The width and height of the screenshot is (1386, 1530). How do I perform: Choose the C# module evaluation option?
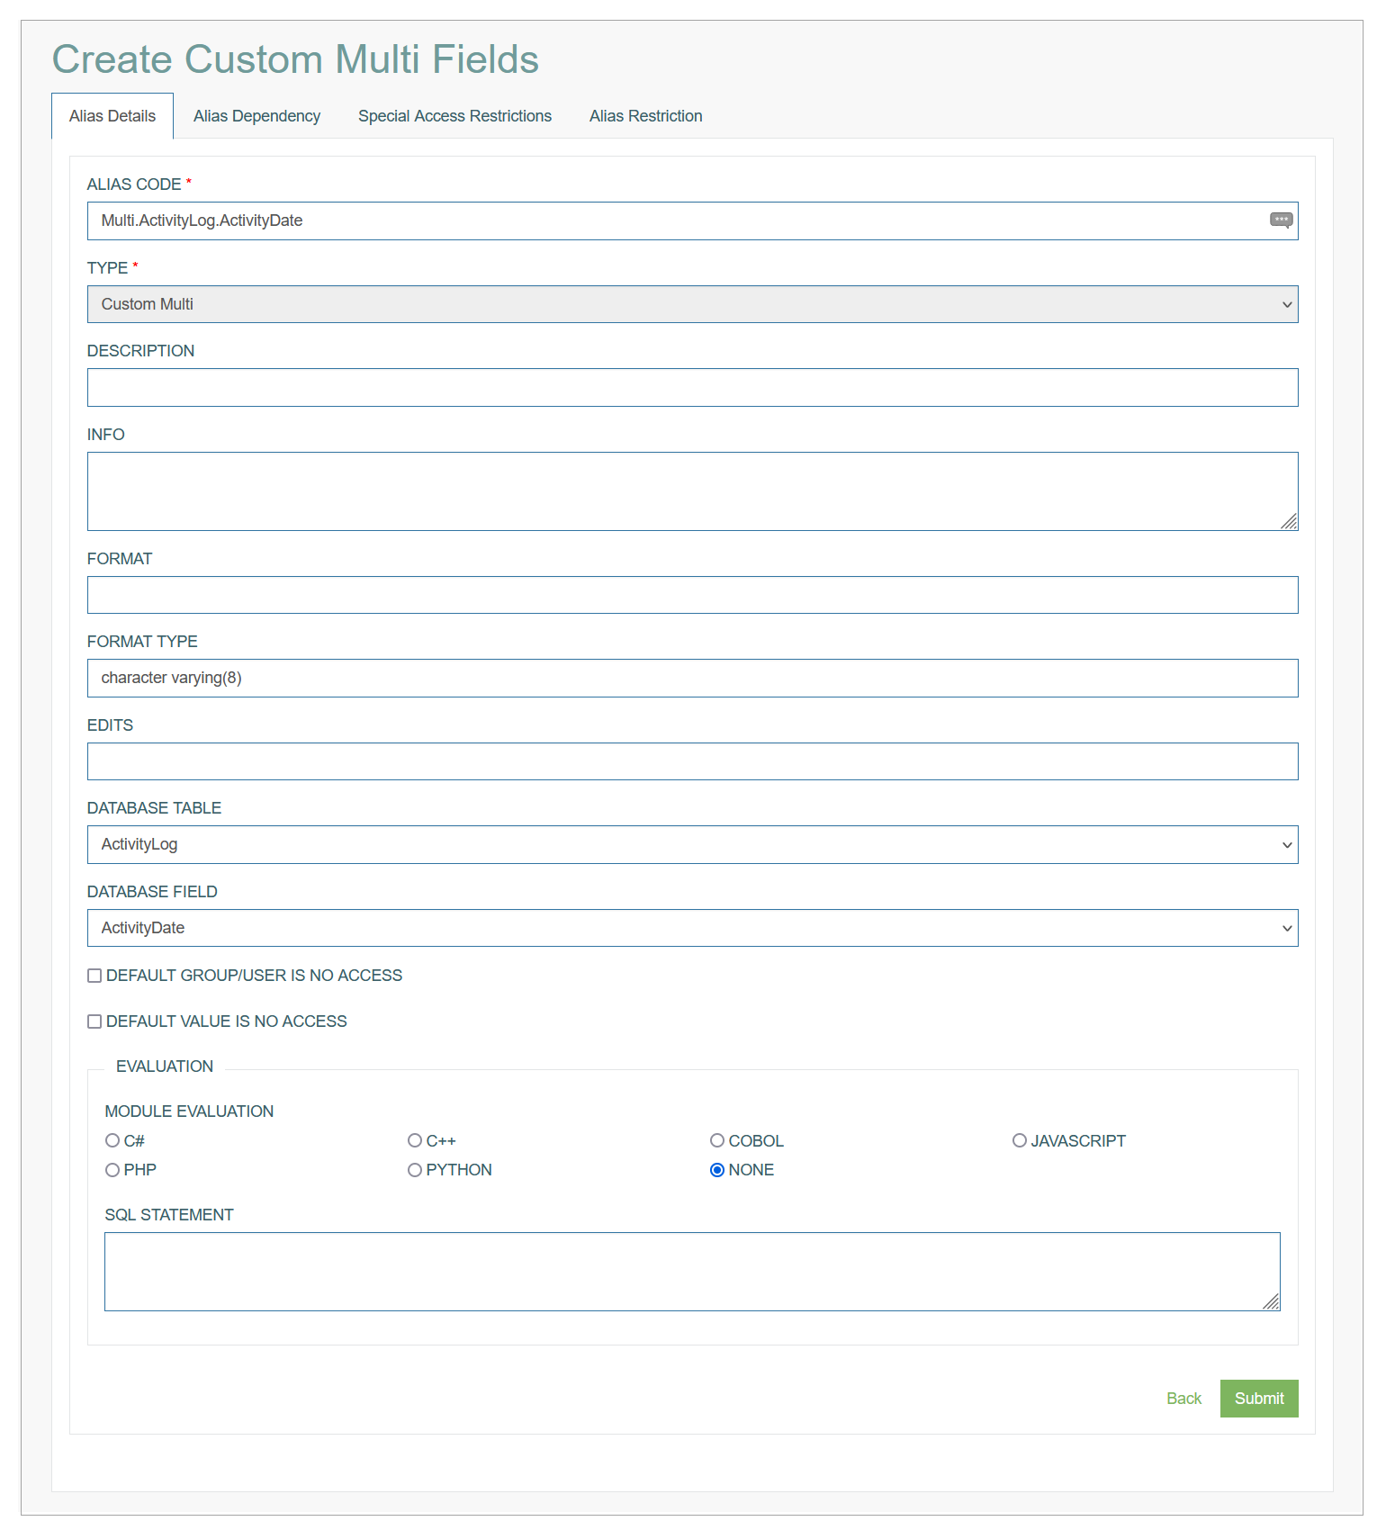click(112, 1140)
